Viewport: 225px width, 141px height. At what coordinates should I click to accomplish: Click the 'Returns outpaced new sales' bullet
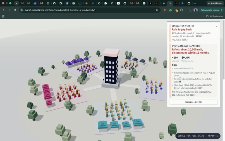click(x=194, y=74)
